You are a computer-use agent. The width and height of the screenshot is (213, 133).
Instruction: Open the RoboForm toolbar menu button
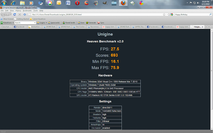click(7, 23)
